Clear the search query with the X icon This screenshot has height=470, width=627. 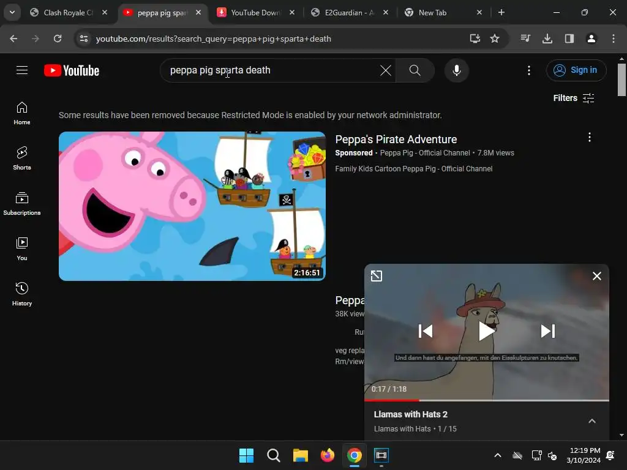pyautogui.click(x=386, y=70)
